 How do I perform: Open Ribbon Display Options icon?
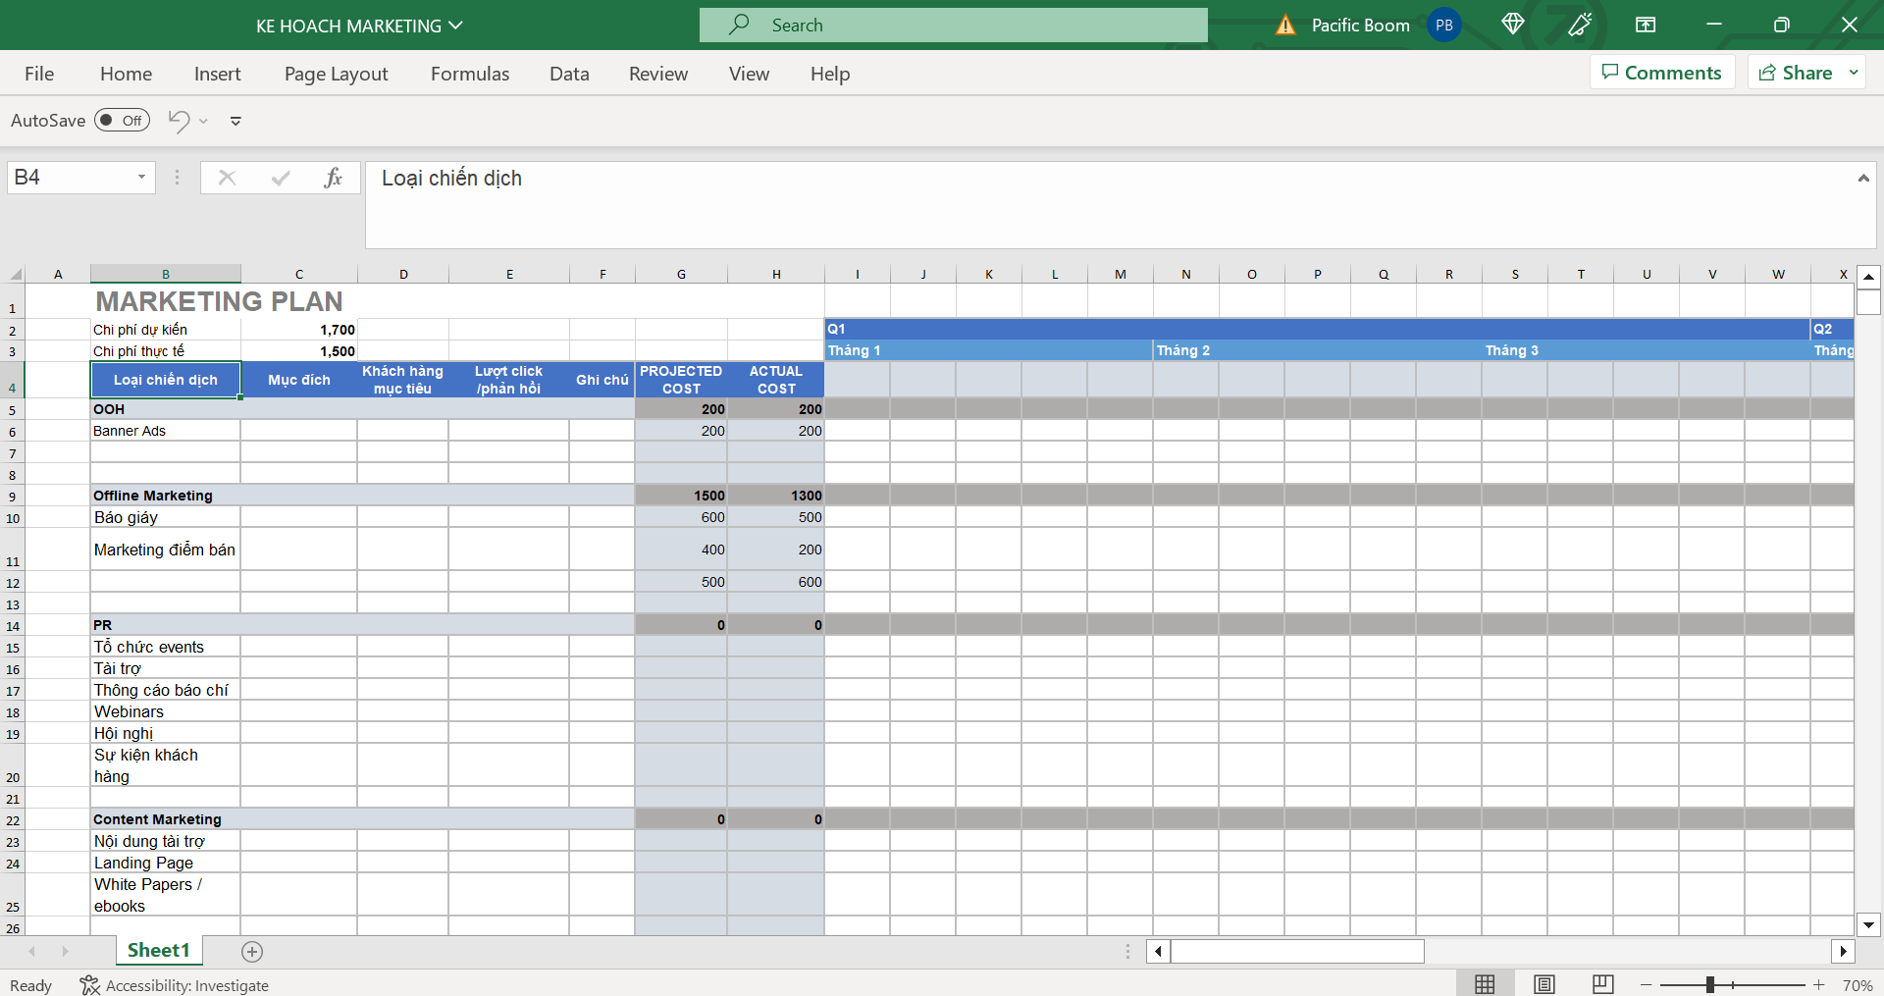click(1646, 25)
